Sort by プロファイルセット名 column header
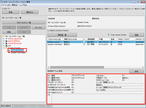Image resolution: width=146 pixels, height=108 pixels. point(55,39)
